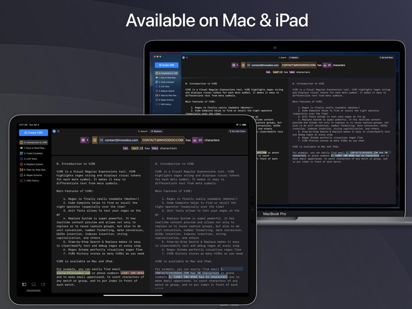
Task: Open '5. Step-by-Step Sea...' on iPad sidebar
Action: tap(34, 170)
